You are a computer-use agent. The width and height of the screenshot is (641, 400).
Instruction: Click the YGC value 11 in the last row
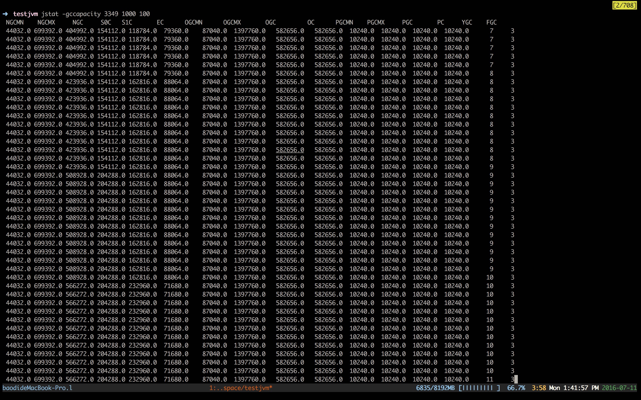[490, 379]
